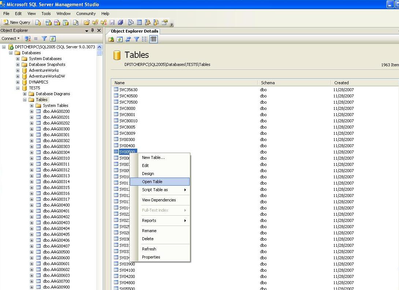399x290 pixels.
Task: Switch Details pane to List view
Action: (145, 39)
